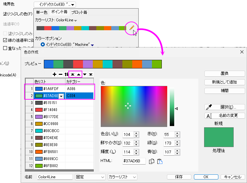Adjust the green luminance slider bar
247x183 pixels.
coord(172,107)
